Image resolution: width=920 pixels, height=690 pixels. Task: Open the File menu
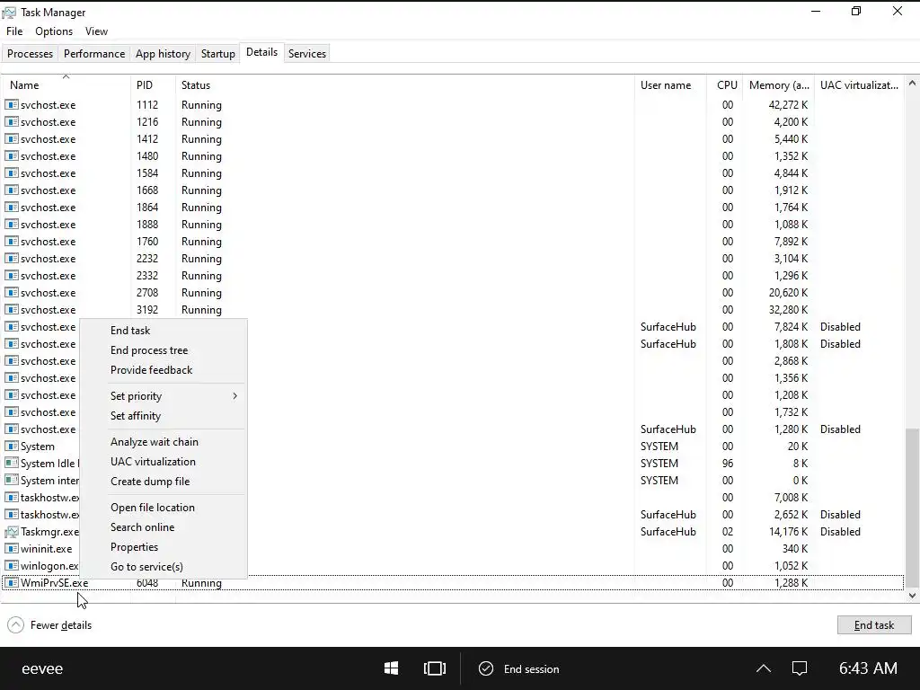14,31
